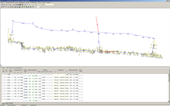Open the 'Уравнивание' menu

pos(22,2)
